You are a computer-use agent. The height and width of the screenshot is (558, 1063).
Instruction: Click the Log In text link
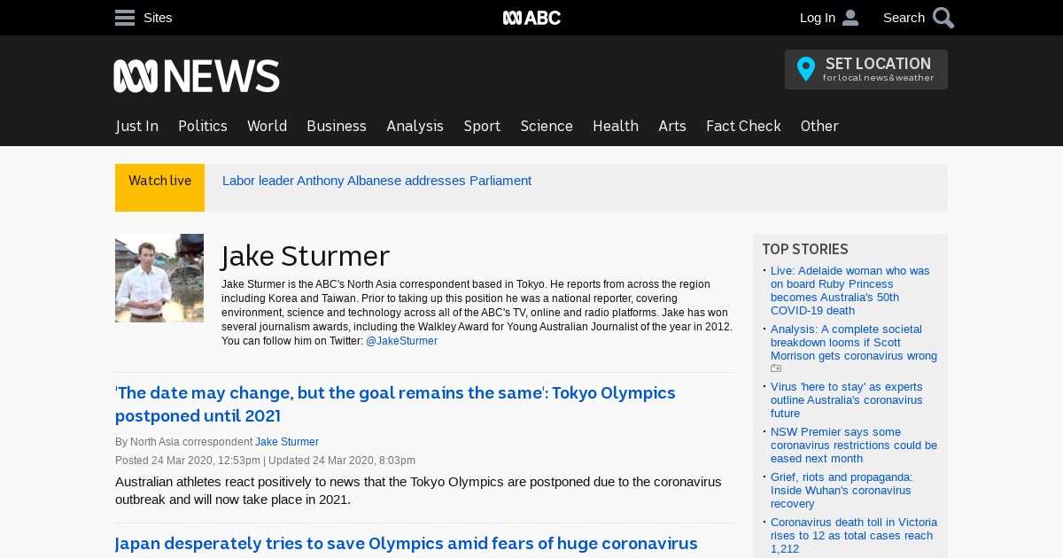click(x=817, y=18)
